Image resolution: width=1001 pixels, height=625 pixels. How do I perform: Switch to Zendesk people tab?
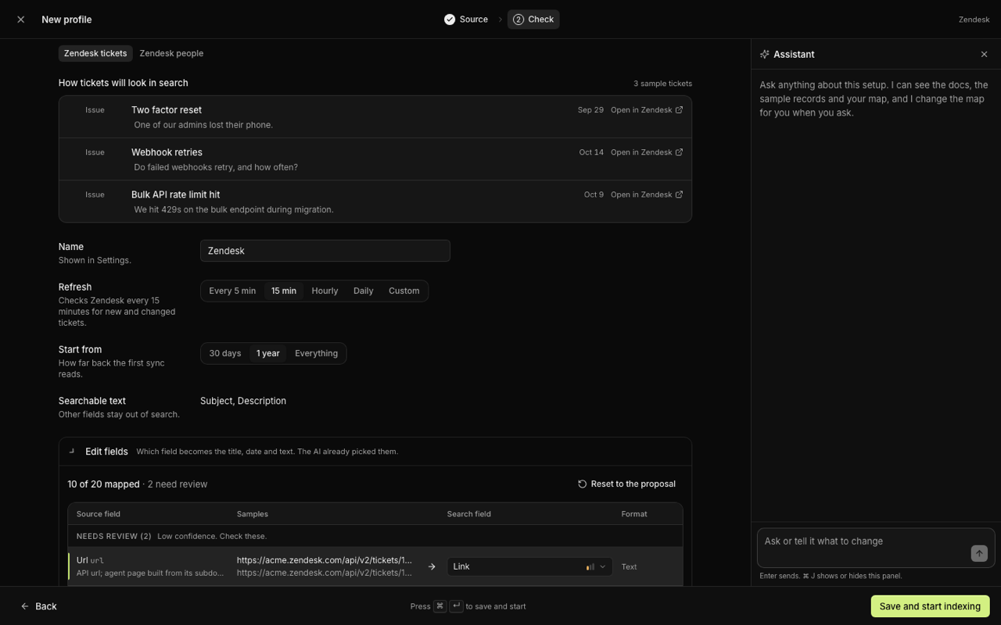point(171,53)
